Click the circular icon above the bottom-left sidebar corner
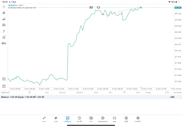Viewport: 182px width, 127px height. [x=4, y=79]
